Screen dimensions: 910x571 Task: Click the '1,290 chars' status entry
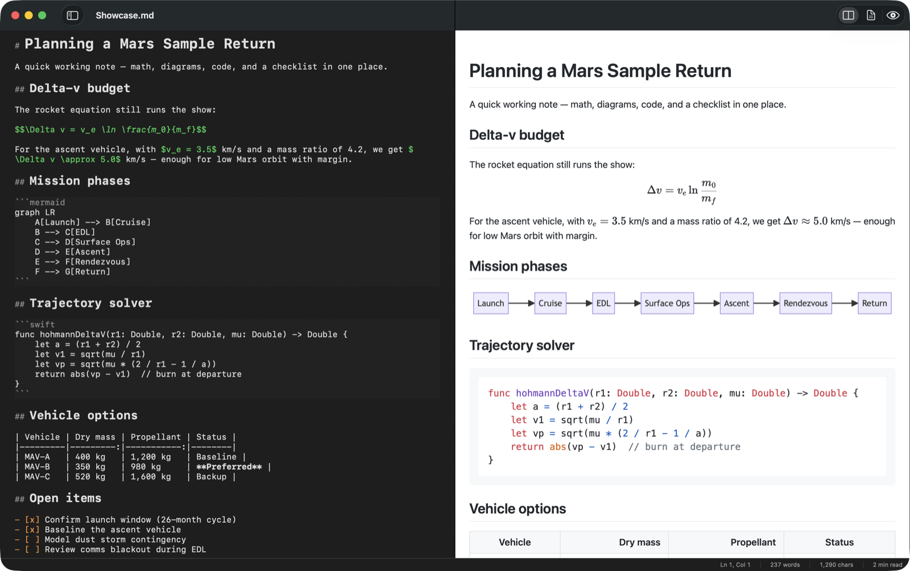(836, 565)
